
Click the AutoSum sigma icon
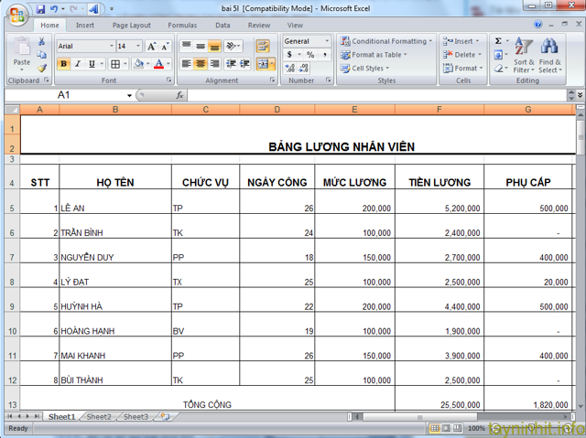pos(498,41)
